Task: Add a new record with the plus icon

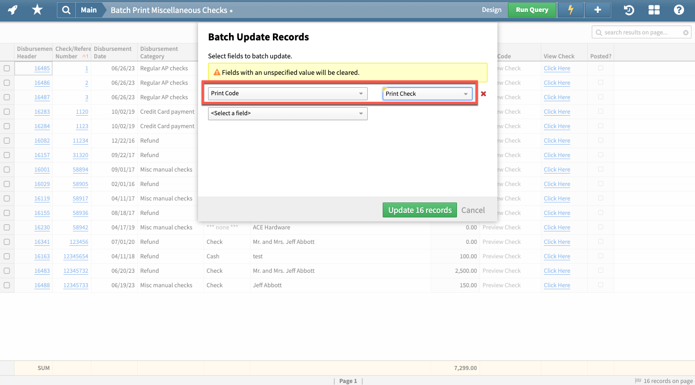Action: pyautogui.click(x=597, y=10)
